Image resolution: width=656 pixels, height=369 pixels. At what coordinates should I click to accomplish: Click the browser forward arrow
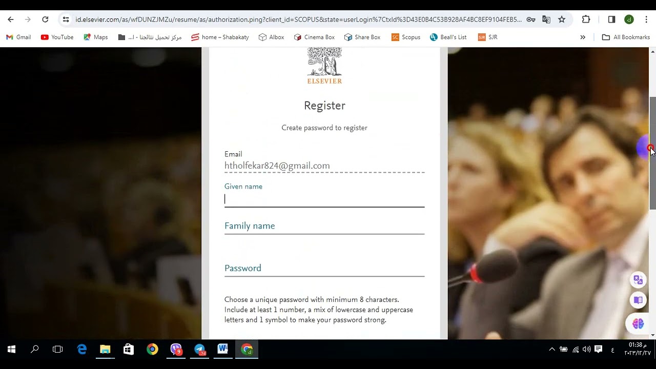(28, 19)
